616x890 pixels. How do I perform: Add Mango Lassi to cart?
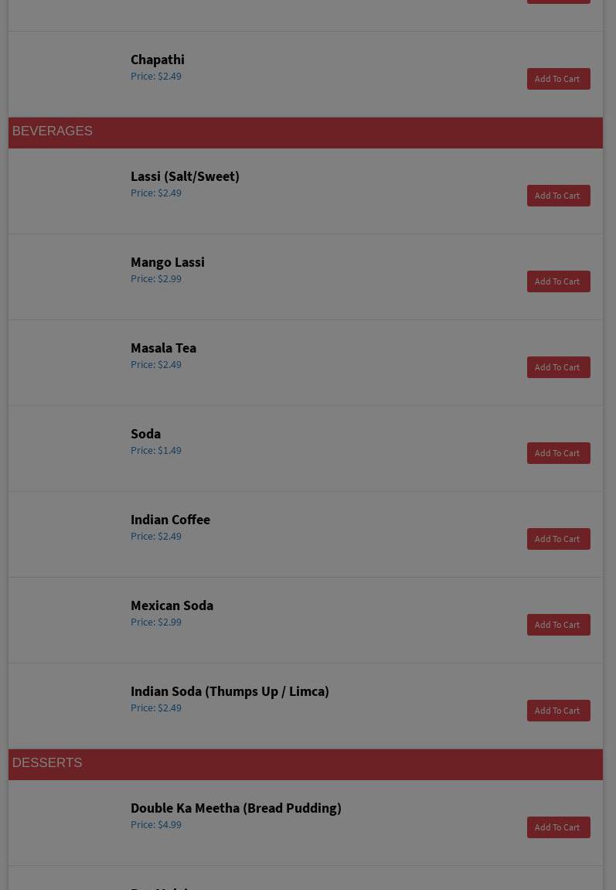(x=558, y=281)
